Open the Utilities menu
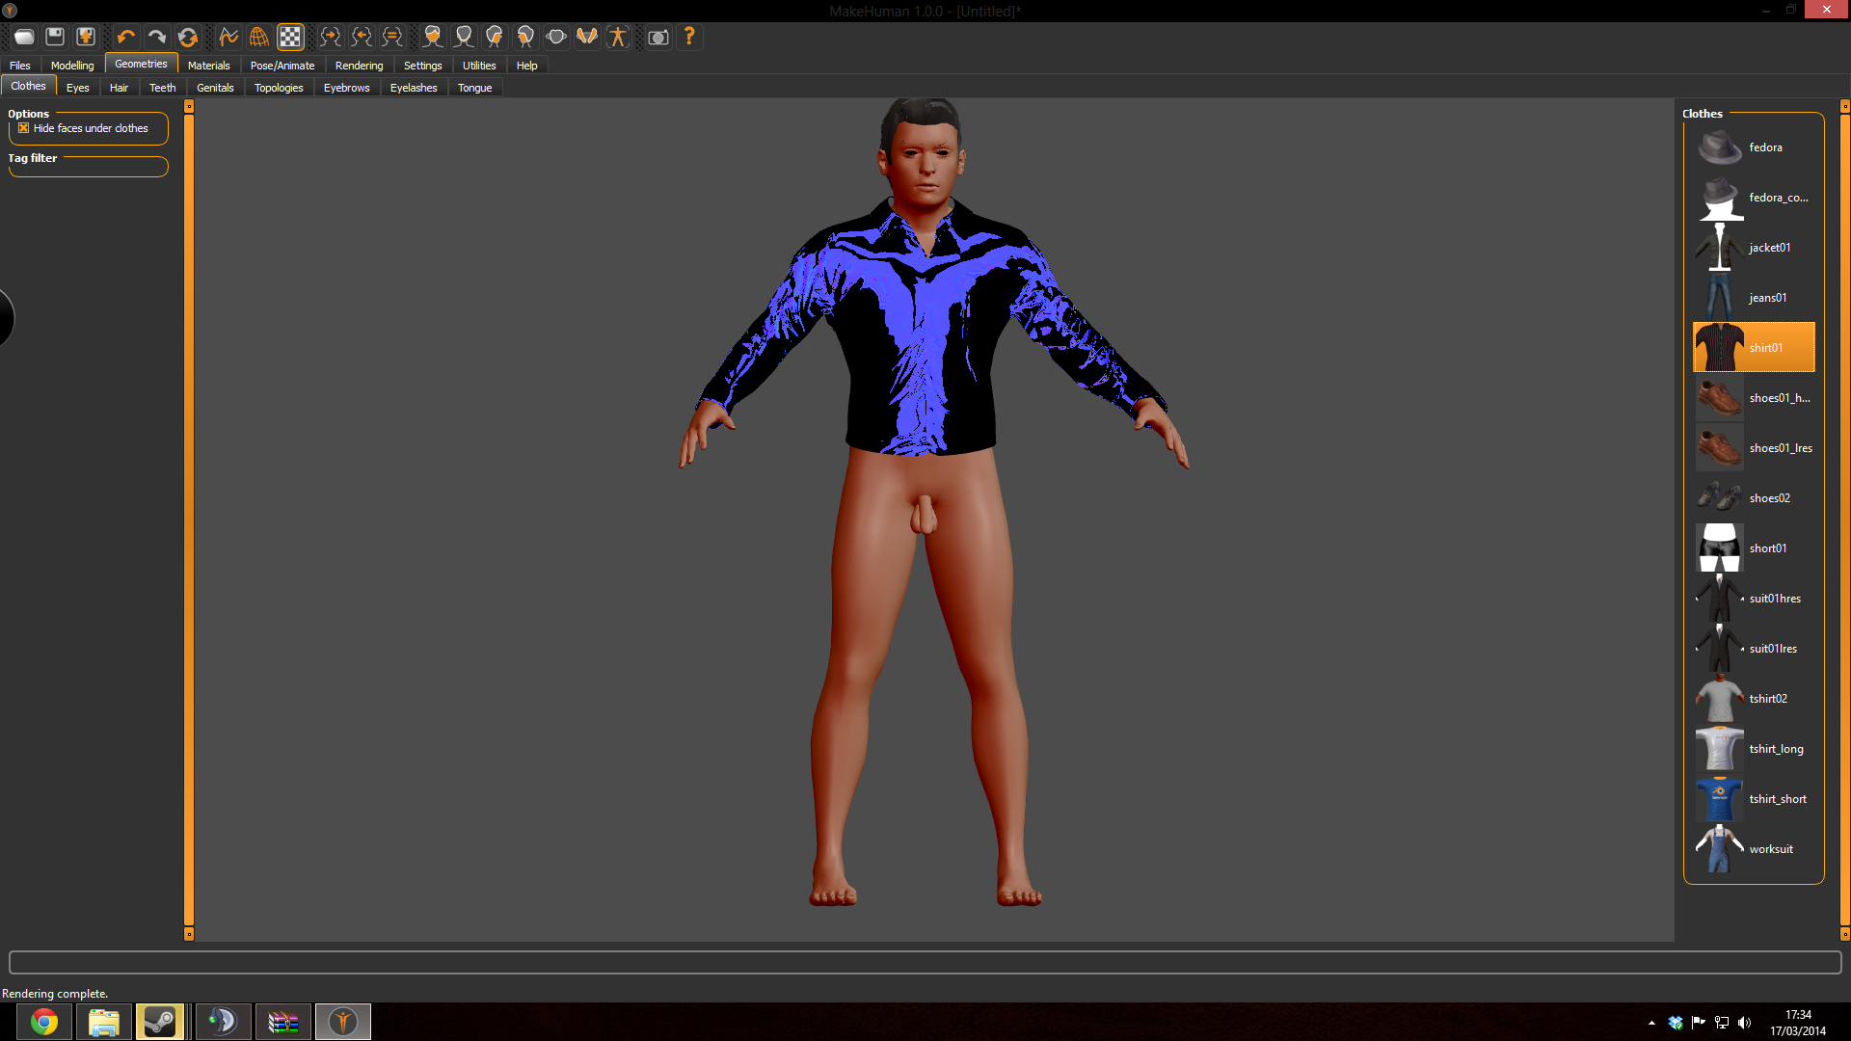The width and height of the screenshot is (1851, 1041). 479,65
